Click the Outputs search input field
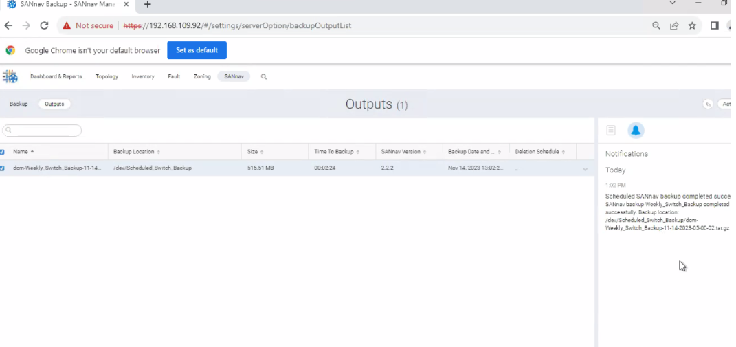This screenshot has width=736, height=347. click(42, 130)
